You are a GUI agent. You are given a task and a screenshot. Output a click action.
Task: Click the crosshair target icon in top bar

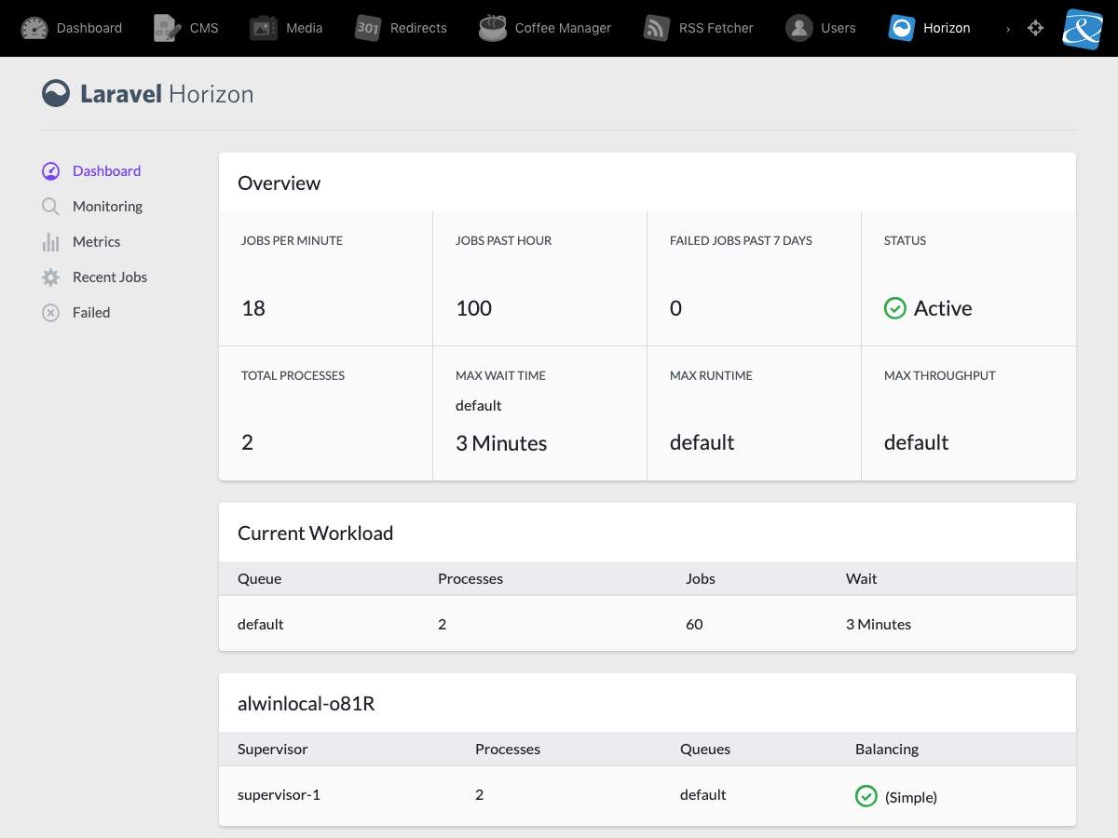tap(1035, 28)
